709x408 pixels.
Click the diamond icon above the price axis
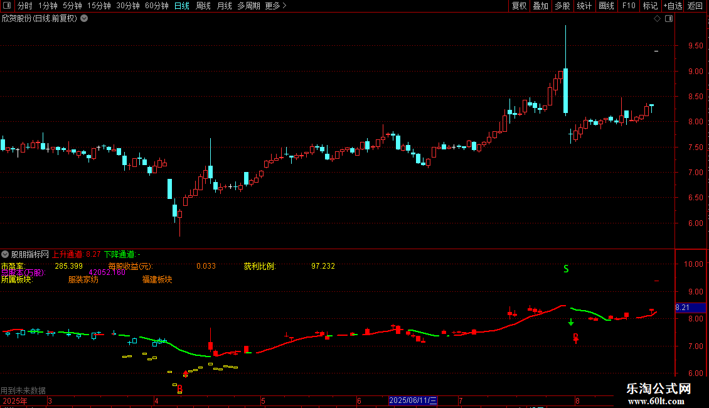pyautogui.click(x=658, y=18)
